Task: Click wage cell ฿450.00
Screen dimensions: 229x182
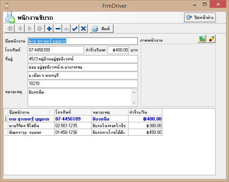Action: (145, 132)
